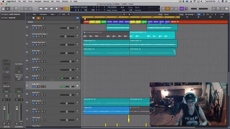The width and height of the screenshot is (230, 129).
Task: Open the Window menu
Action: coord(65,1)
